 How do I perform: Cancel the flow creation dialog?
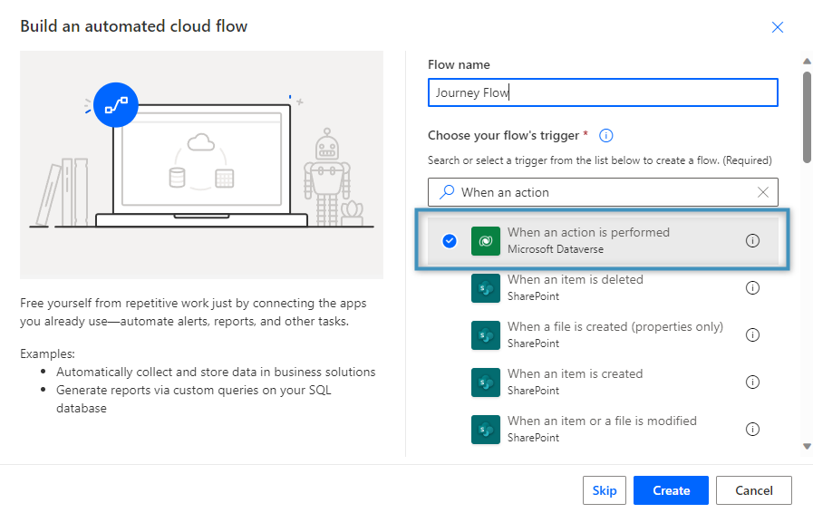(754, 490)
